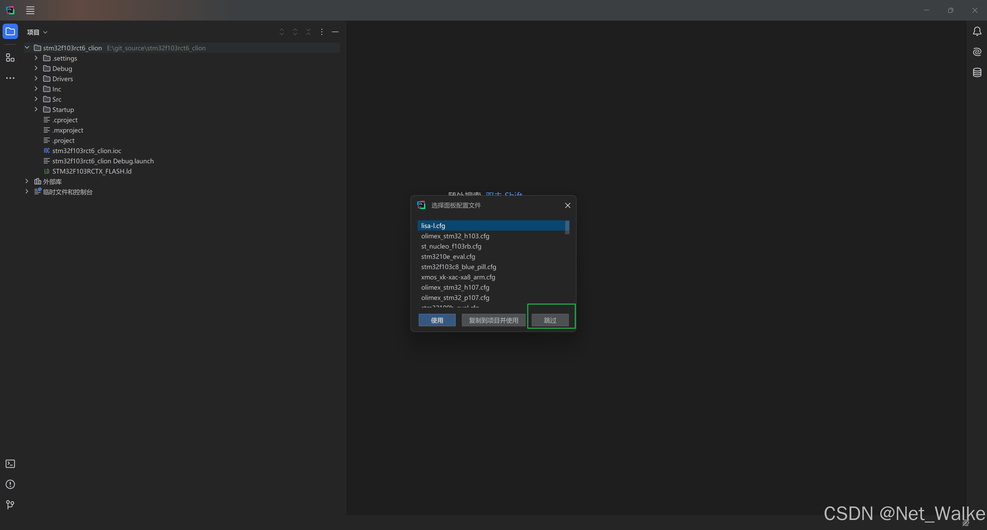Open project panel options menu
This screenshot has width=987, height=530.
322,32
